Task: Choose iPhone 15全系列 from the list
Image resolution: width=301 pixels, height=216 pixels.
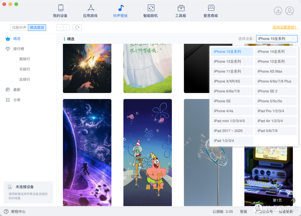Action: pyautogui.click(x=232, y=52)
